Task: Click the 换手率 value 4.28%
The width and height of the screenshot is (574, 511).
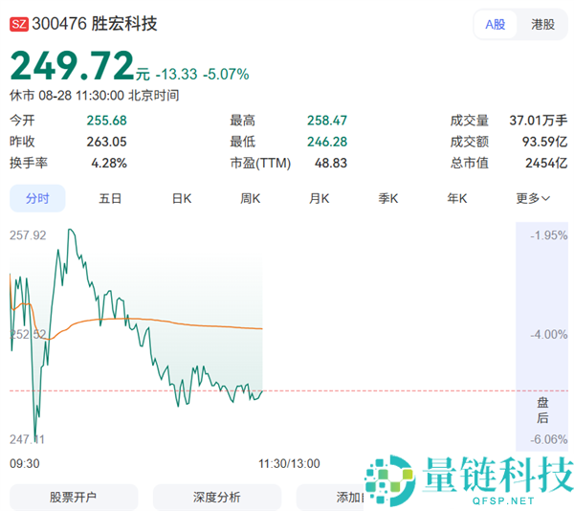Action: 109,163
